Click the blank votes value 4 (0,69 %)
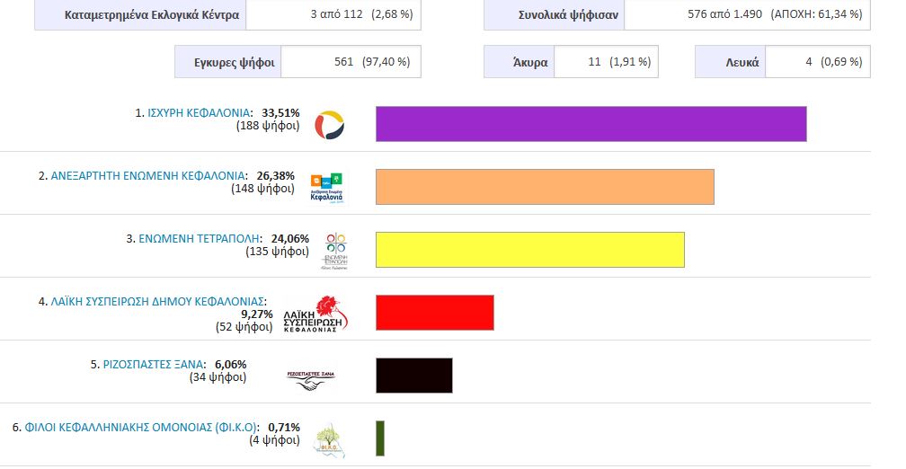The width and height of the screenshot is (906, 469). point(834,62)
